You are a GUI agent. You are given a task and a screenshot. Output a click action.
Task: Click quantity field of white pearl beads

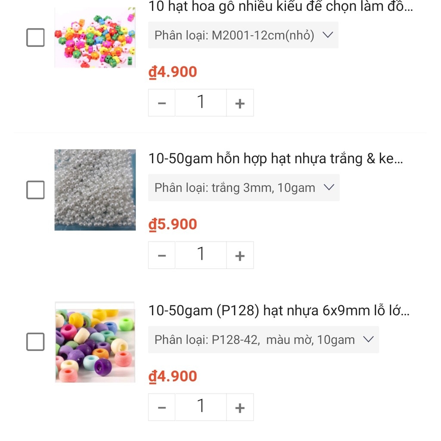pos(201,255)
